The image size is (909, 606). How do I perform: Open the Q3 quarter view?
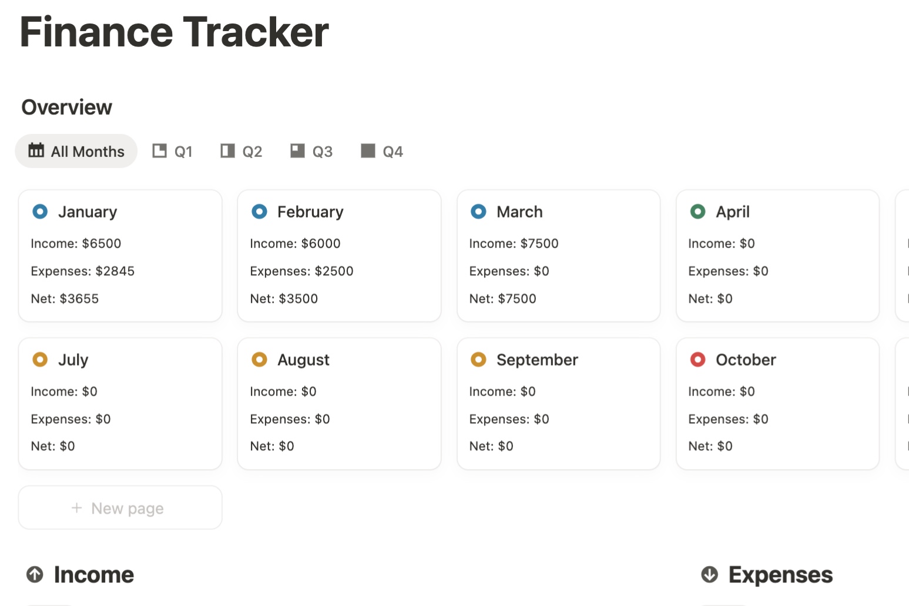coord(311,152)
